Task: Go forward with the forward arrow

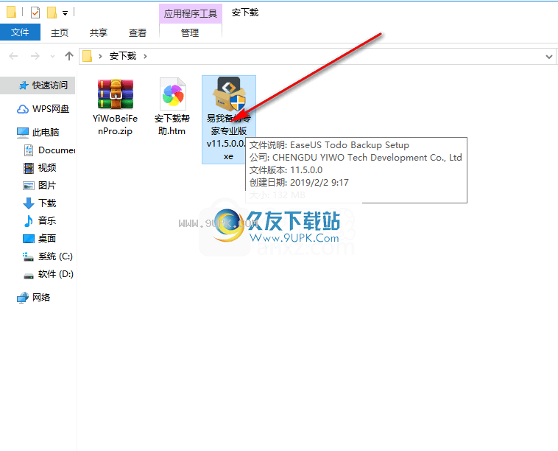Action: pyautogui.click(x=35, y=56)
